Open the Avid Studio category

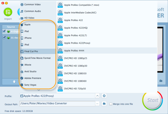point(38,72)
